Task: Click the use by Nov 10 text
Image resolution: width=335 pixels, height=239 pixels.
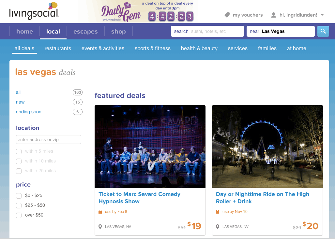Action: coord(235,212)
